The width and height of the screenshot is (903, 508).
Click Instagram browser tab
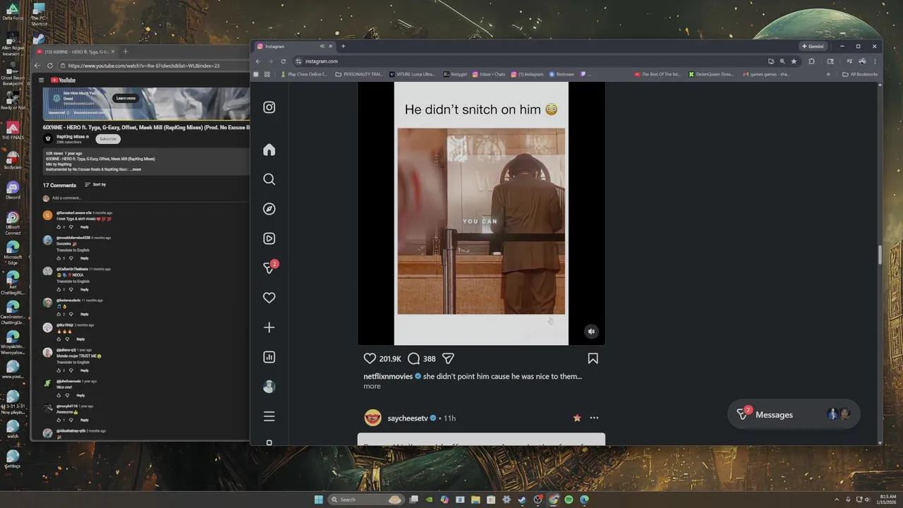point(293,46)
